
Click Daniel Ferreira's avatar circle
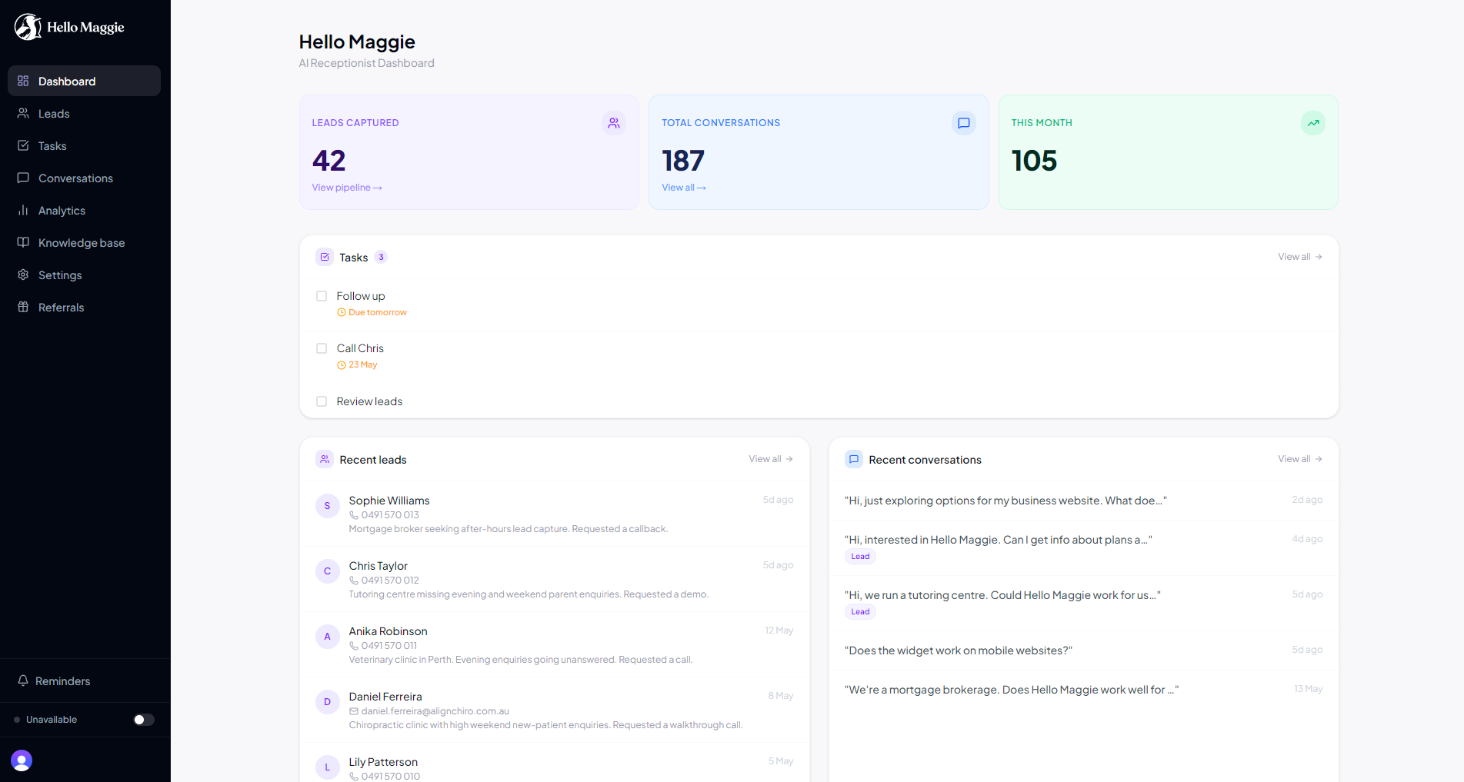(x=328, y=702)
